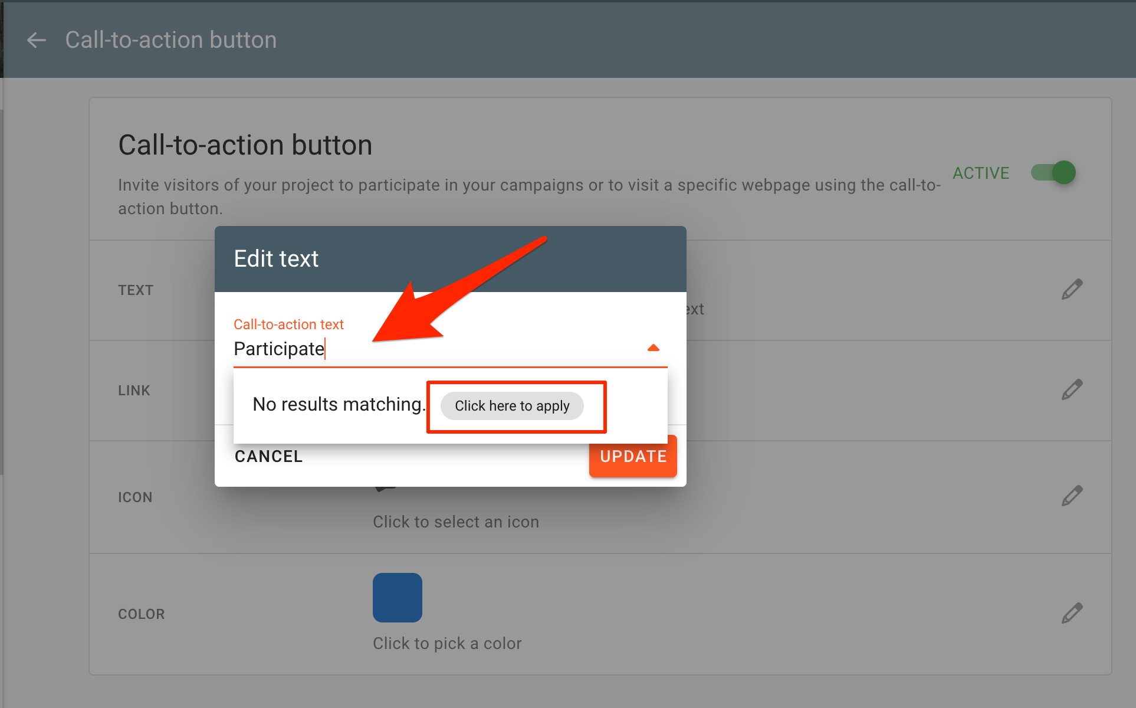This screenshot has height=708, width=1136.
Task: Click the "No results matching." message
Action: tap(339, 405)
